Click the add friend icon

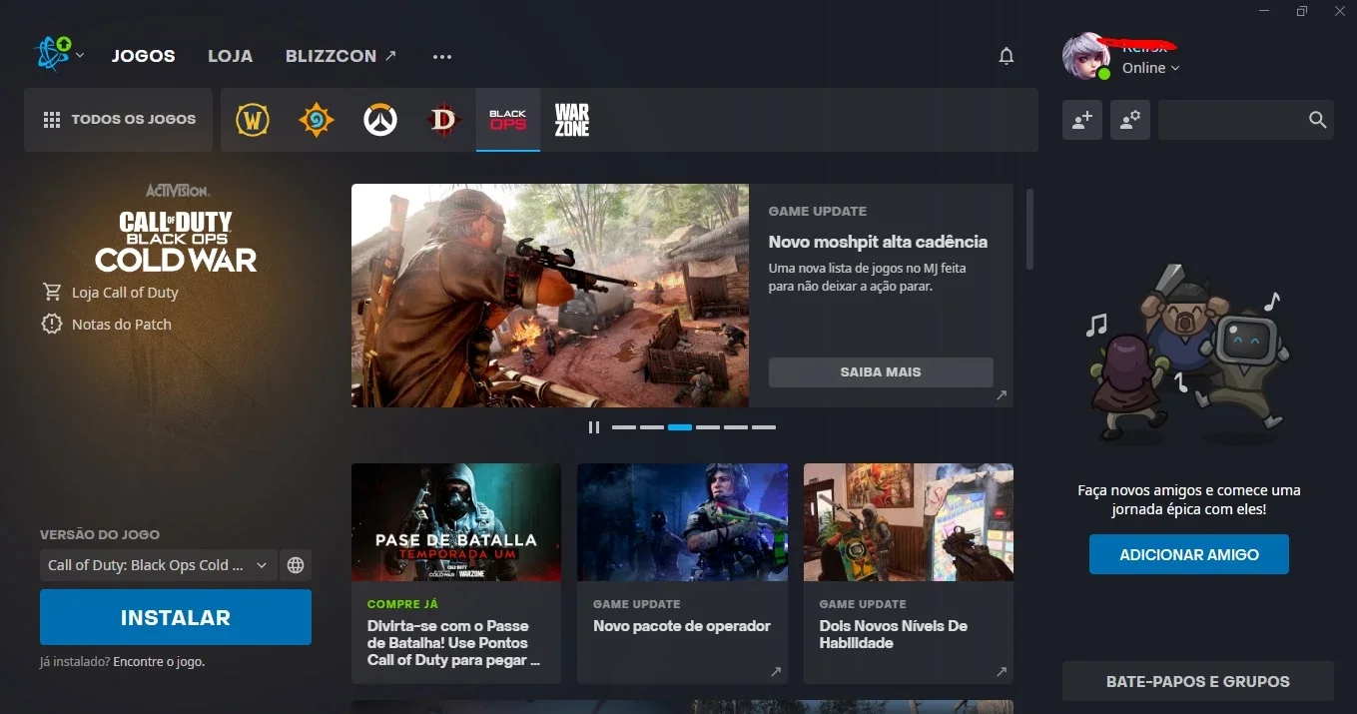(1082, 120)
